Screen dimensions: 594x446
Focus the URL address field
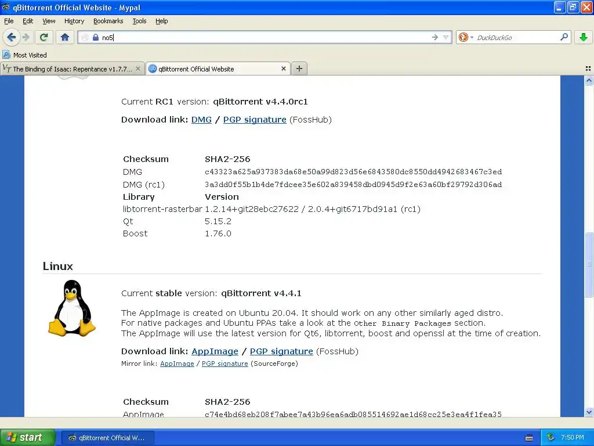(x=265, y=37)
